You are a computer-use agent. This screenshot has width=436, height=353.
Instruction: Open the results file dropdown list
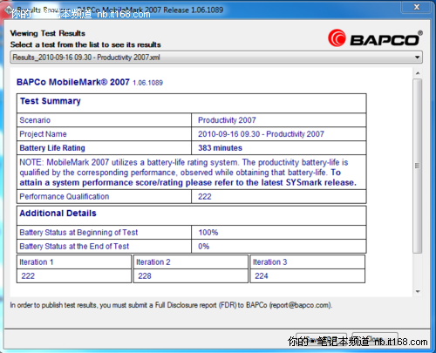(x=216, y=58)
